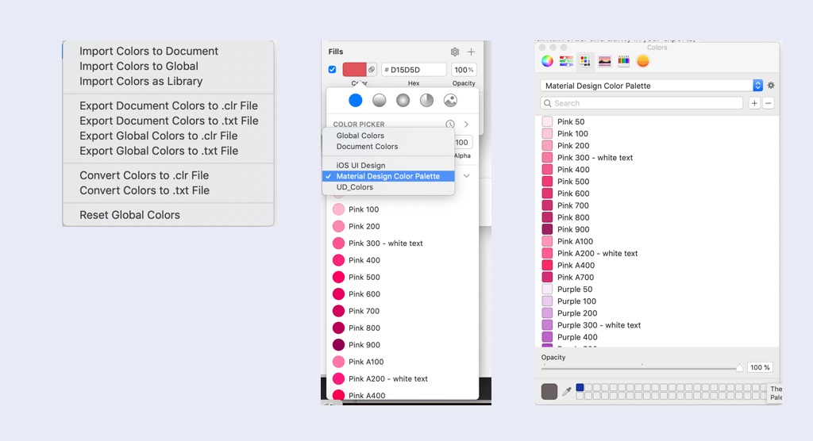This screenshot has width=813, height=441.
Task: Select UD_Colors palette
Action: coord(355,187)
